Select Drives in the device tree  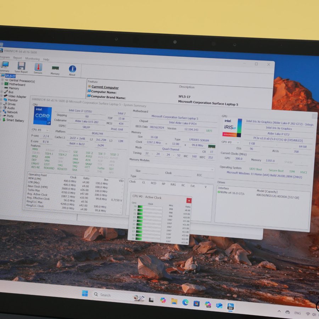tap(11, 104)
